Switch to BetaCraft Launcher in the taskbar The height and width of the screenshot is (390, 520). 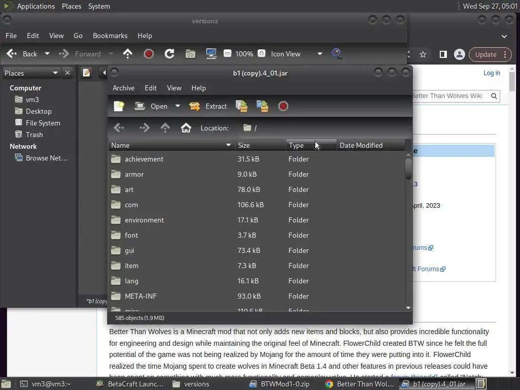[131, 384]
